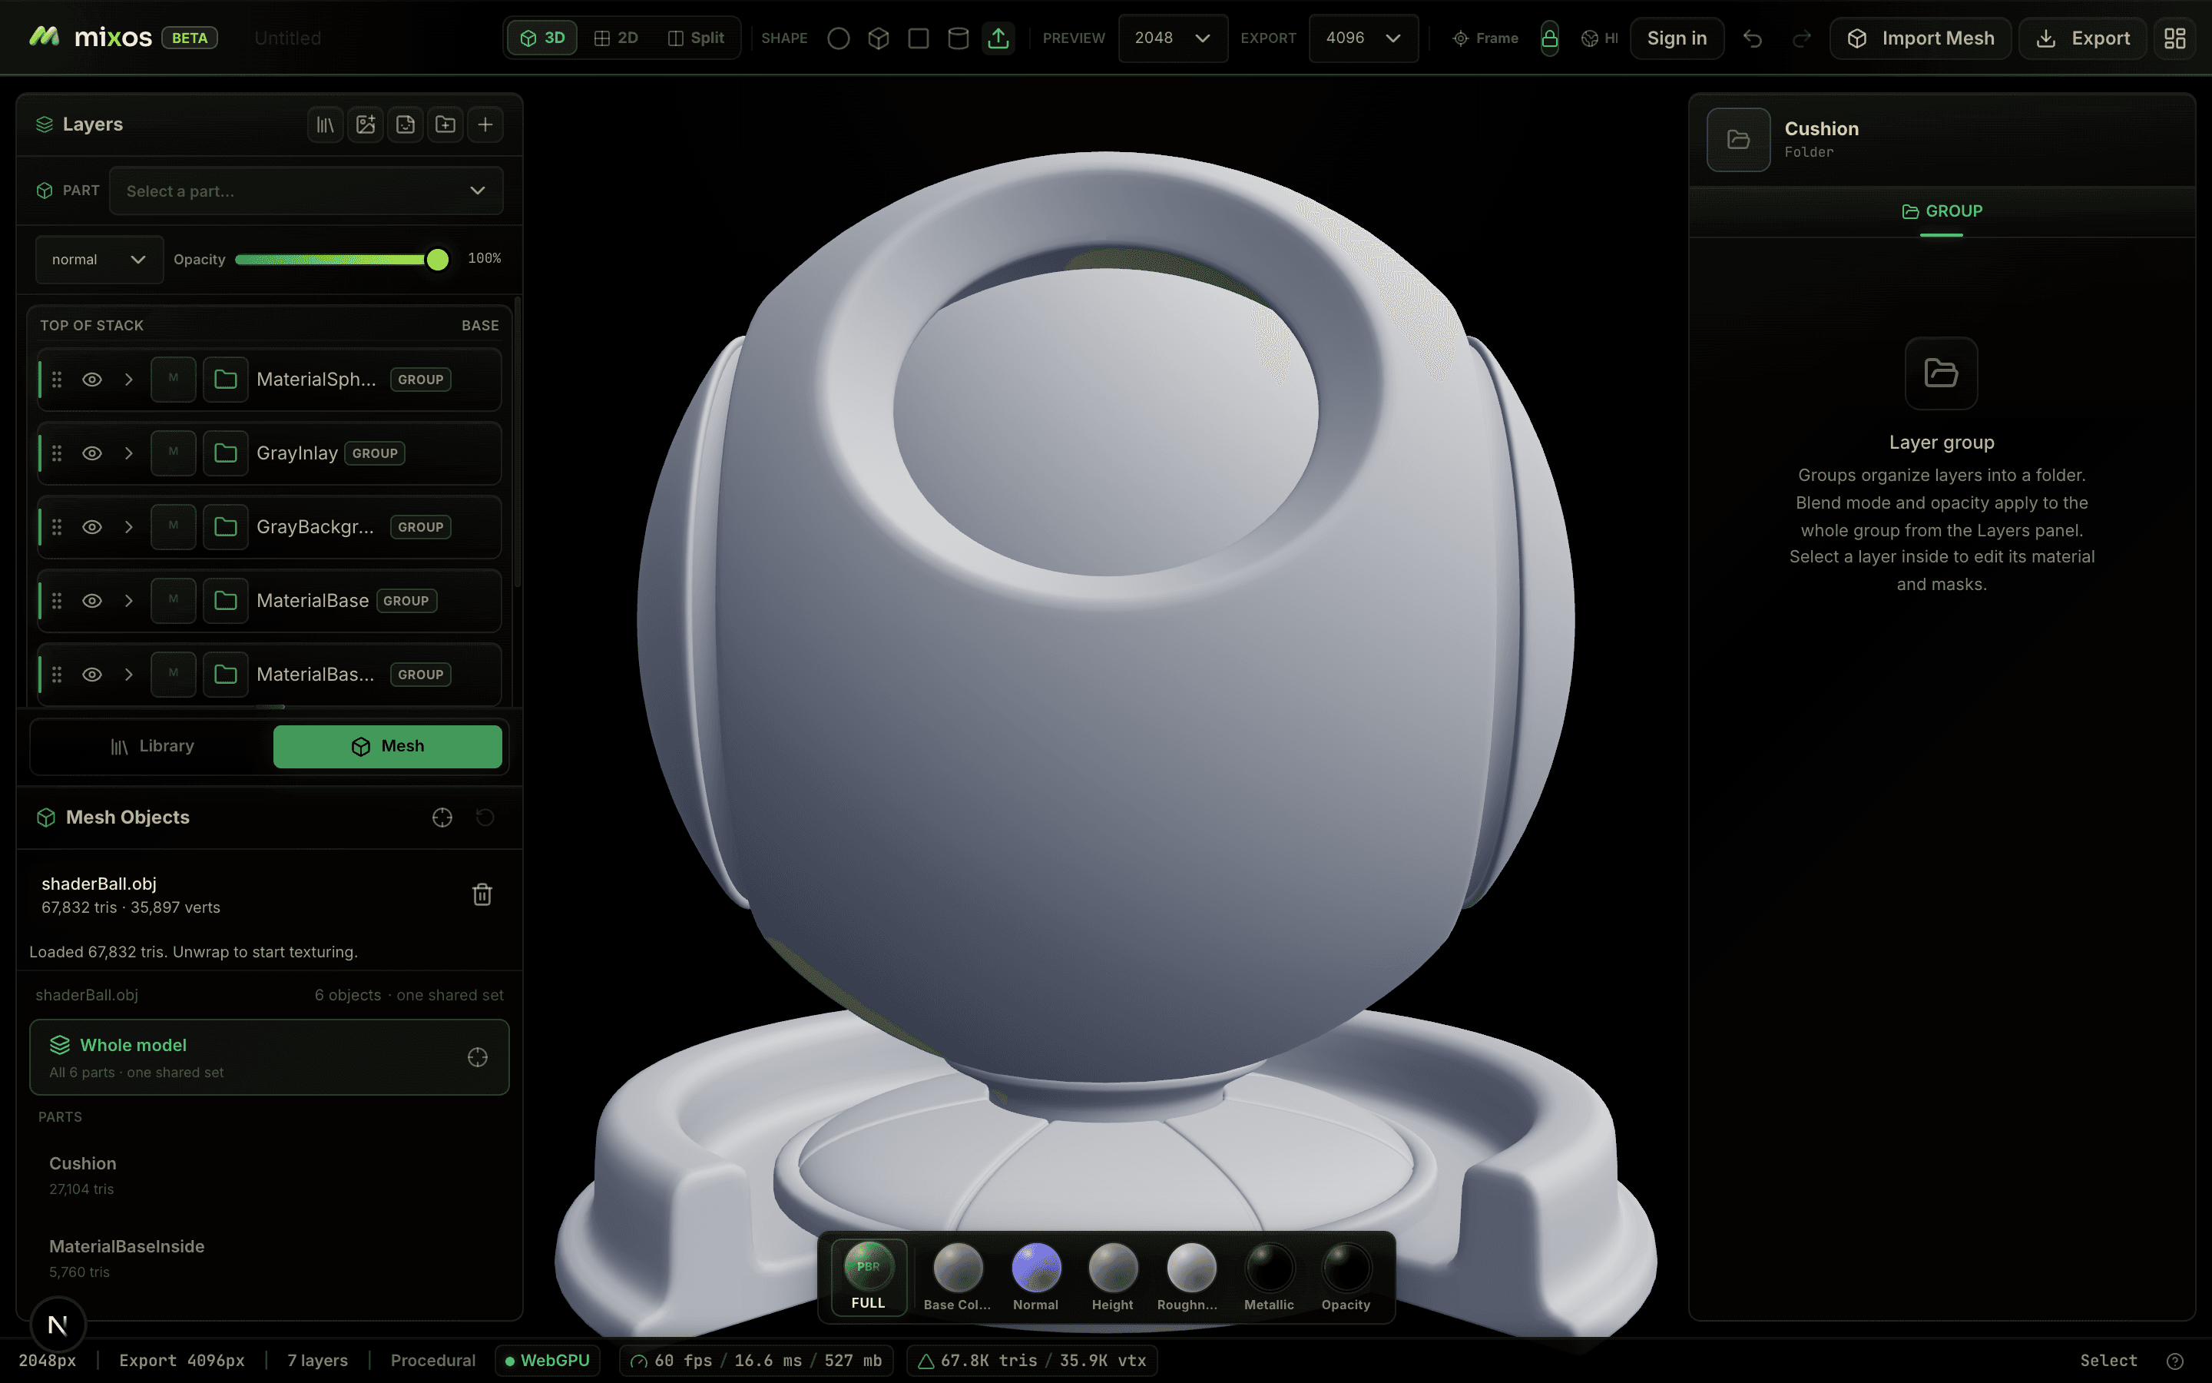Click the Sign in button
Screen dimensions: 2212x1383
point(1677,38)
